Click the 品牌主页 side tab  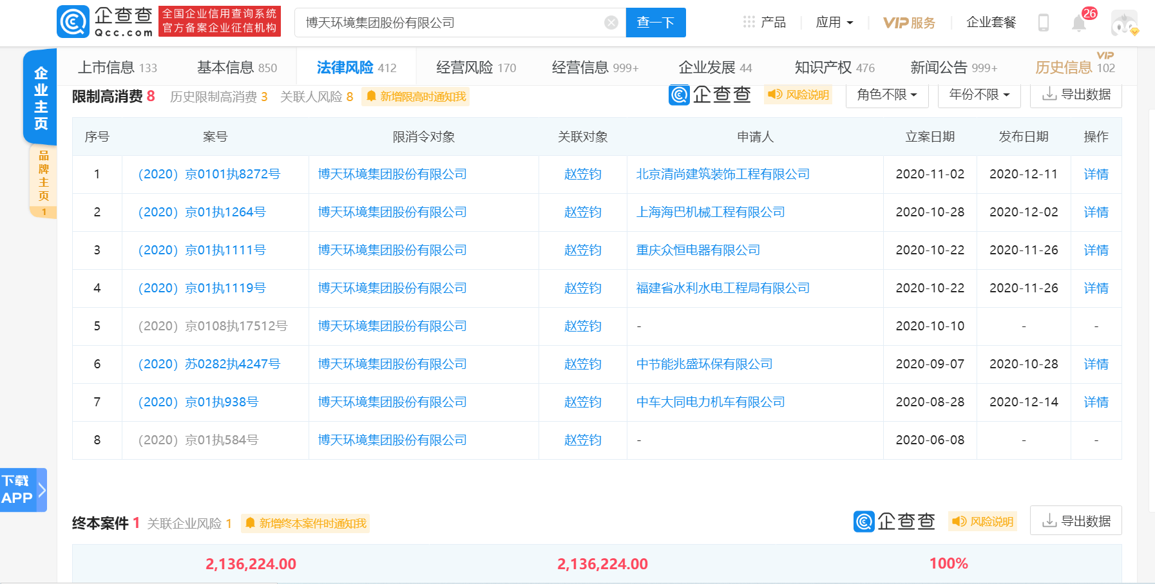[x=43, y=182]
